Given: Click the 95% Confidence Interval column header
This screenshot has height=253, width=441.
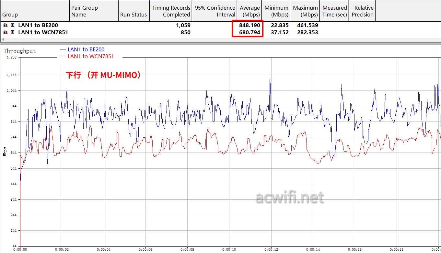Looking at the screenshot, I should 215,11.
